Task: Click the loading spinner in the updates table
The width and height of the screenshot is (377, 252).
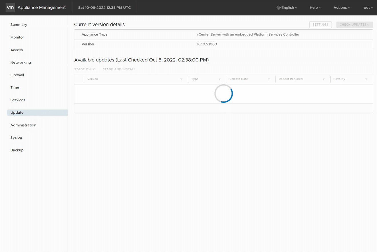Action: click(224, 93)
